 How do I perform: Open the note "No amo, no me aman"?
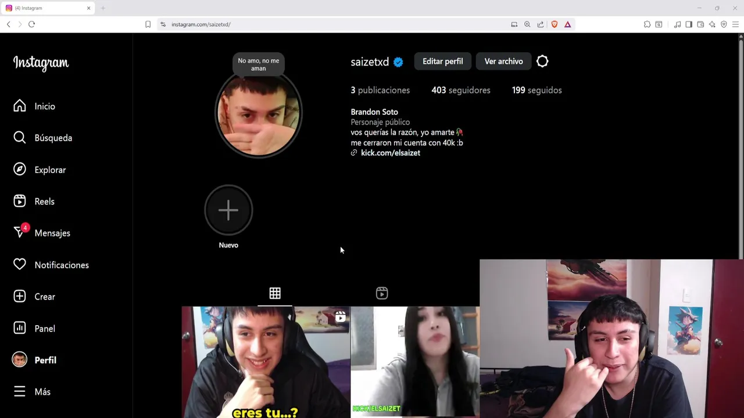click(259, 64)
